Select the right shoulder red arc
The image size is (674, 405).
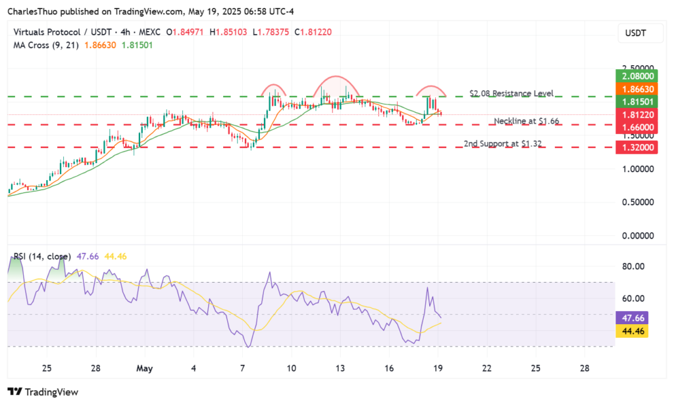[431, 87]
